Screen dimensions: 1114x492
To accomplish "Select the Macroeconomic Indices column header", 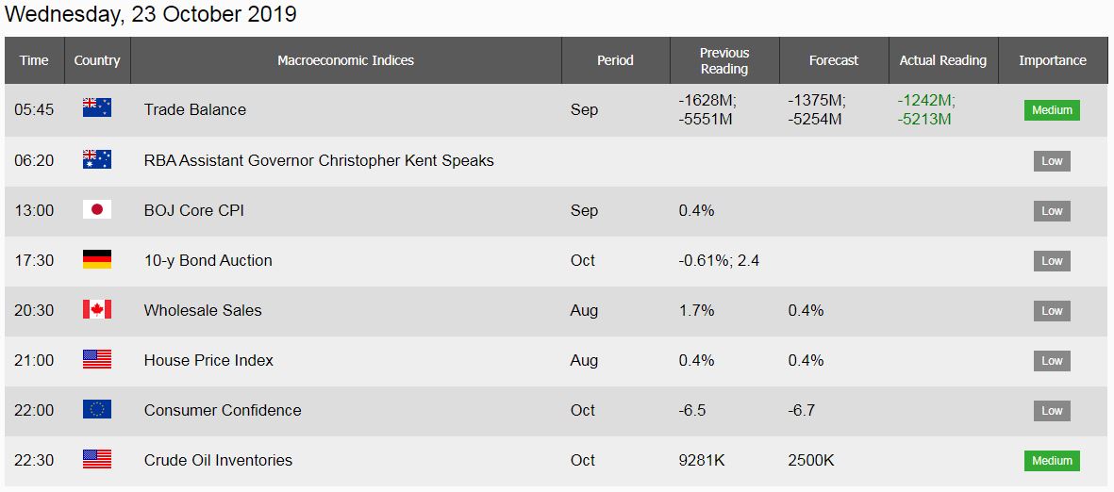I will [346, 60].
